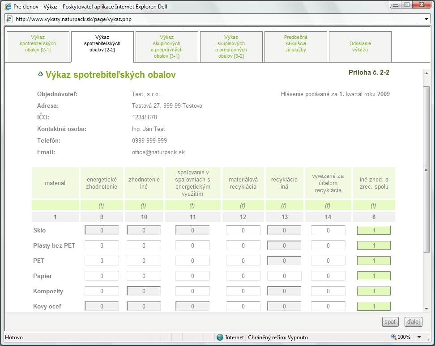
Task: Go to Predbežná kalkulácia za služby tab
Action: (x=296, y=47)
